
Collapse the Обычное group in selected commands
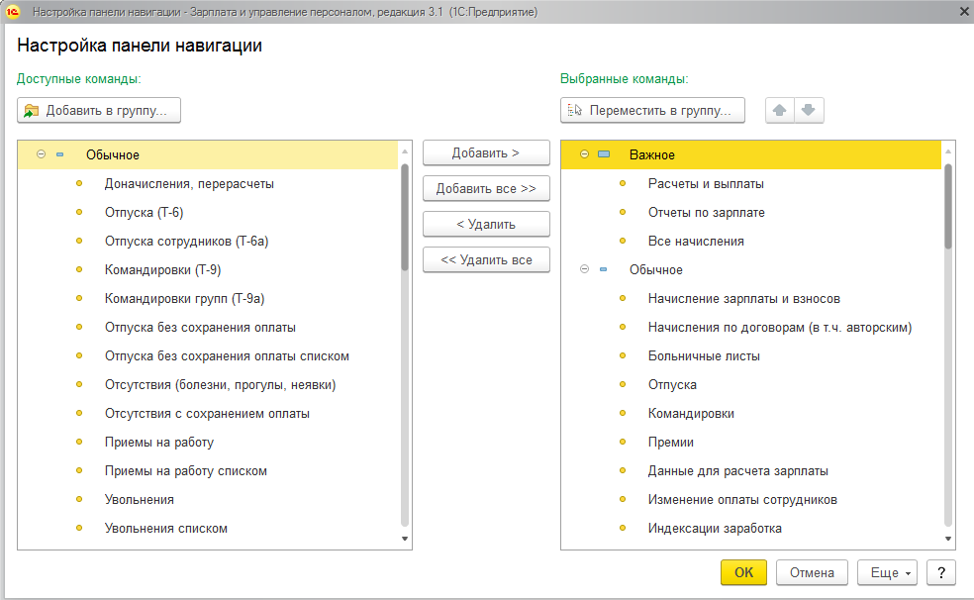tap(584, 269)
